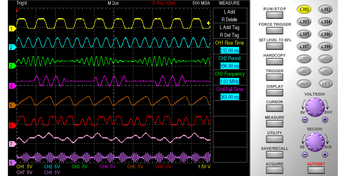Click the HARDCOPY button
Viewport: 346px width, 176px height.
(x=274, y=62)
